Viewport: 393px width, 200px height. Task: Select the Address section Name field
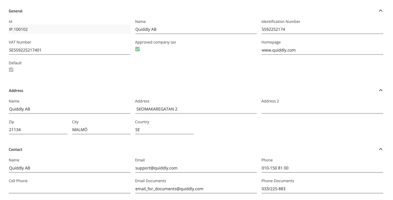pyautogui.click(x=70, y=109)
